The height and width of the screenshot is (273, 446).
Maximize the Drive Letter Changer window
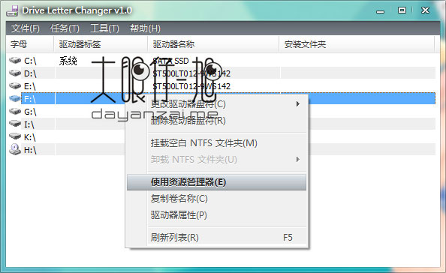[x=402, y=10]
